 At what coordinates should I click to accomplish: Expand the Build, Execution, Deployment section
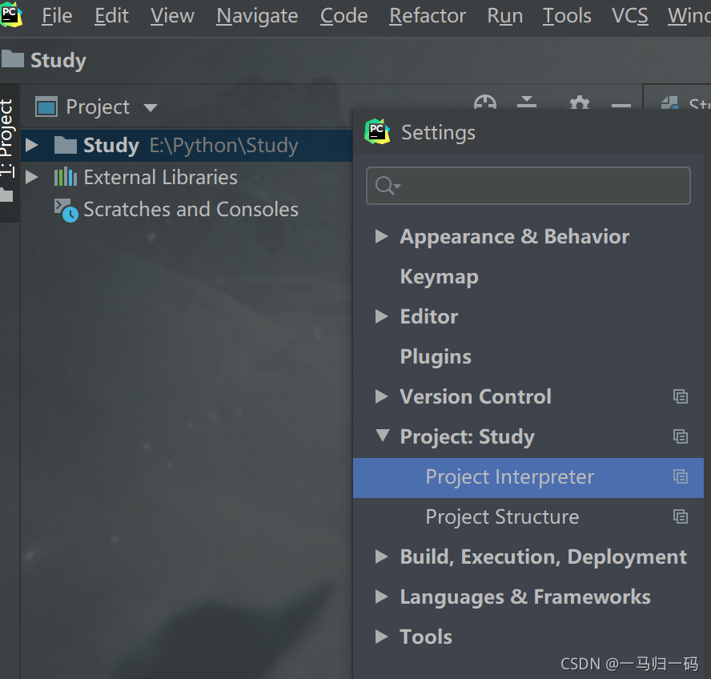[381, 556]
